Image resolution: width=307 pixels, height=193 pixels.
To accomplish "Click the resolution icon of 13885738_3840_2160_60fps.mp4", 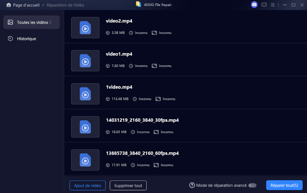I will point(156,165).
